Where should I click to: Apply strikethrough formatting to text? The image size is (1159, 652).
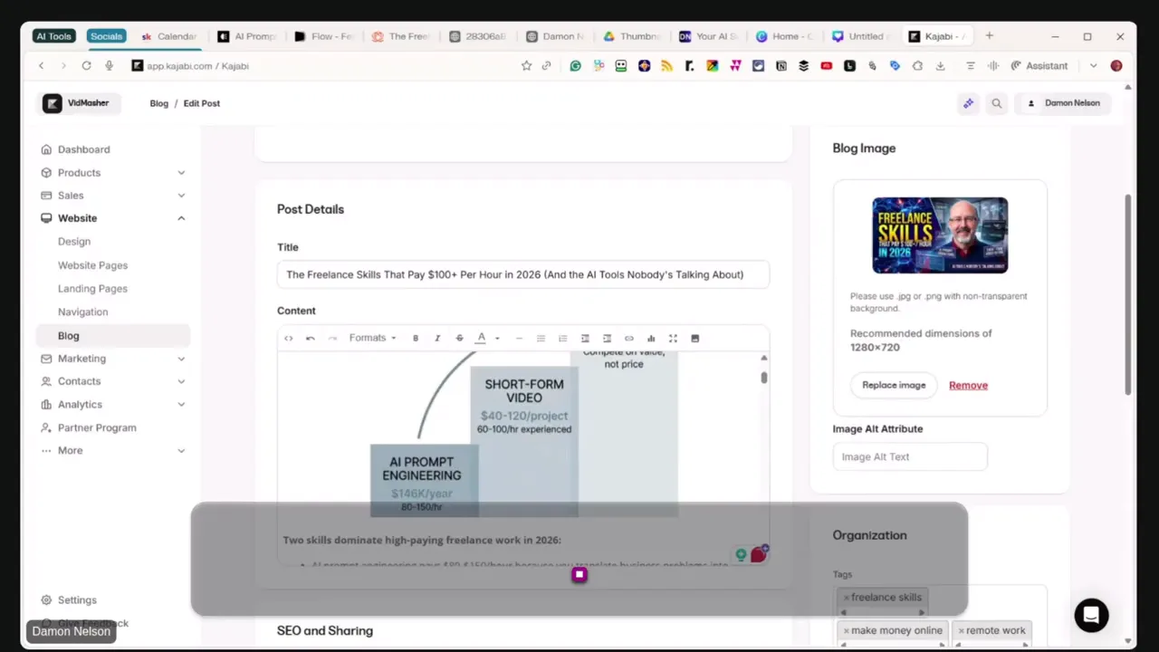coord(457,338)
